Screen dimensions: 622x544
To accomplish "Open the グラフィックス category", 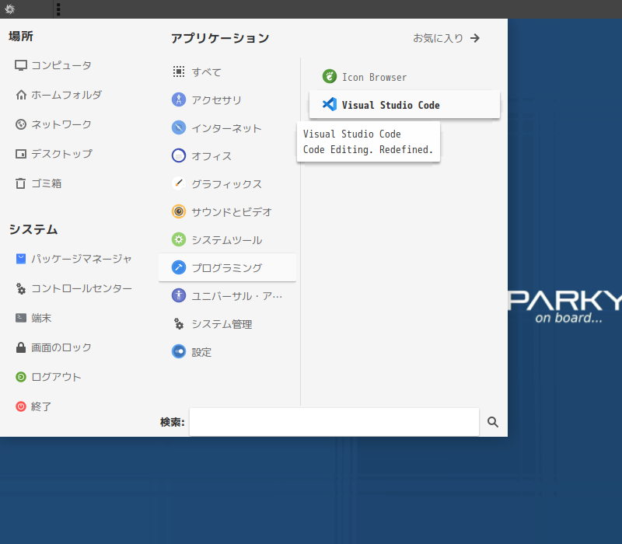I will click(227, 183).
